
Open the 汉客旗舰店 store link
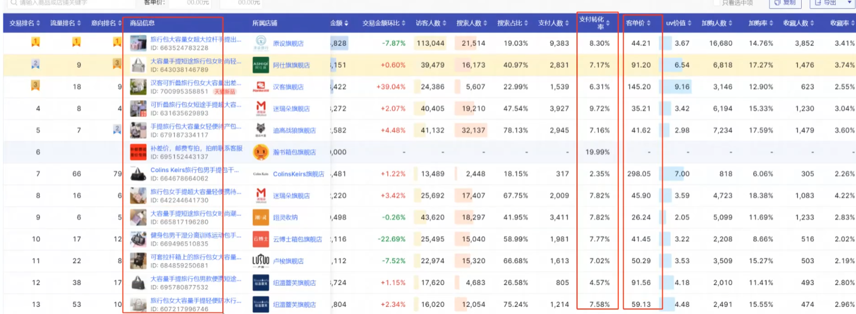pyautogui.click(x=288, y=87)
